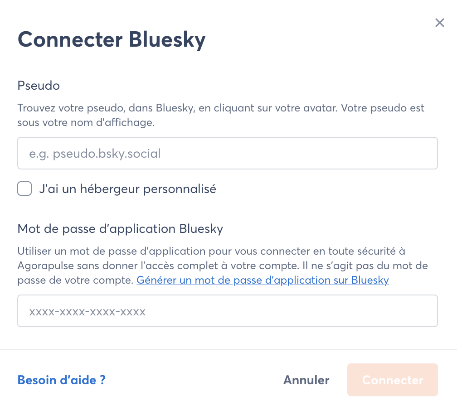
Task: Open the "Besoin d'aide ?" help link
Action: 61,380
